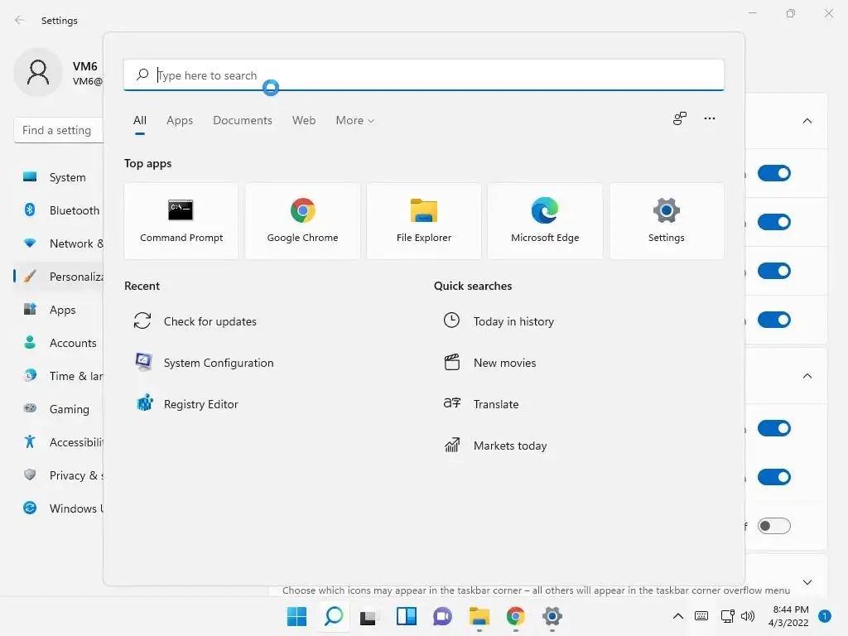Click the Type here to search field

coord(423,75)
